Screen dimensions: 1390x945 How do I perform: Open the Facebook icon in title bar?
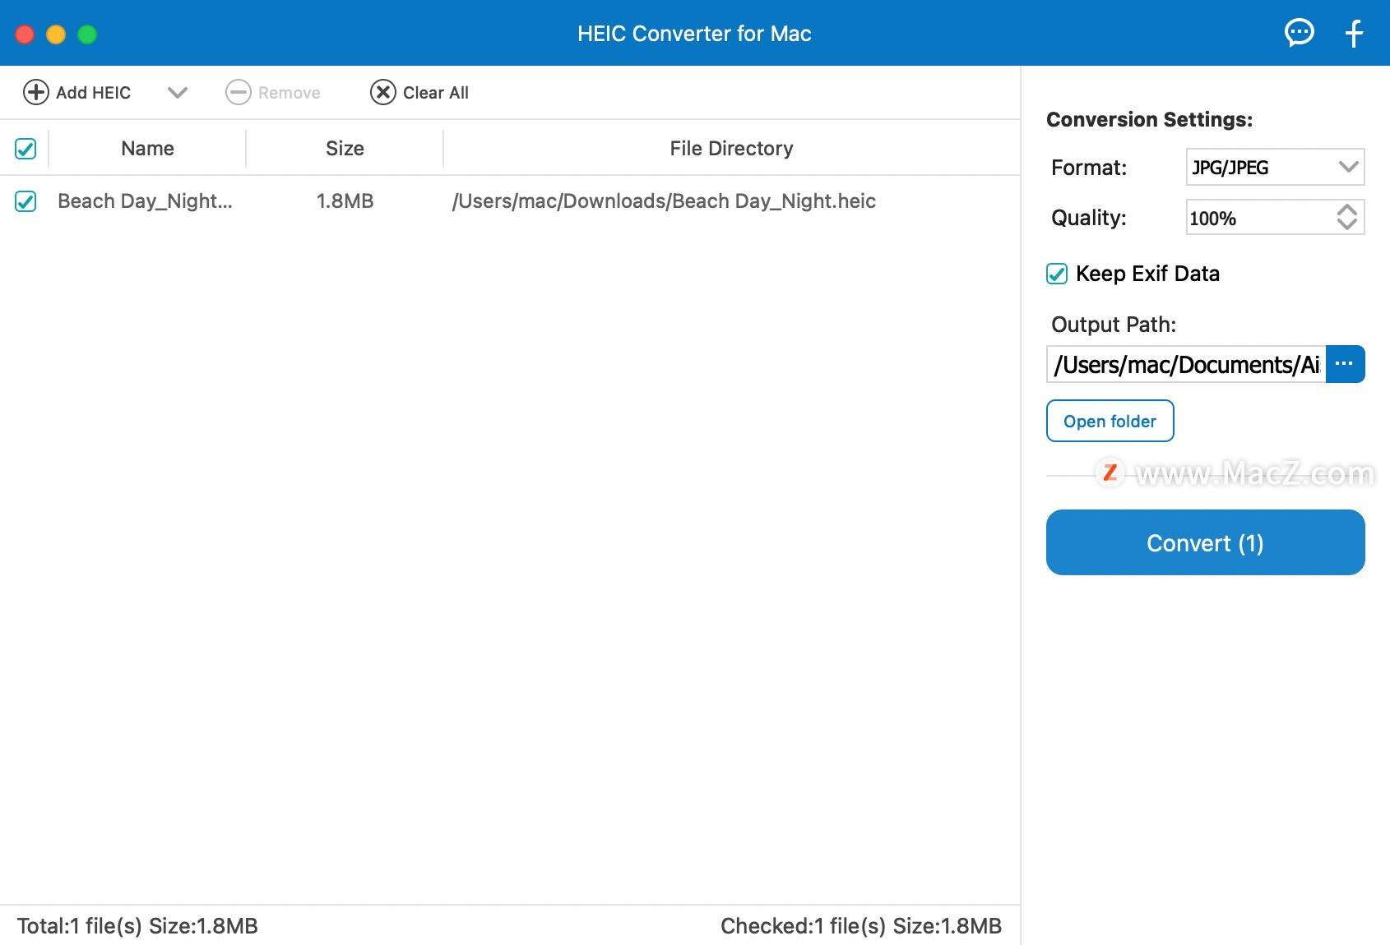click(x=1354, y=34)
